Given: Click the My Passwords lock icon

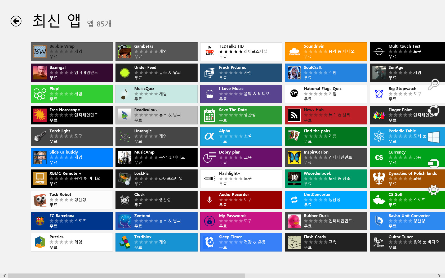Looking at the screenshot, I should point(210,221).
